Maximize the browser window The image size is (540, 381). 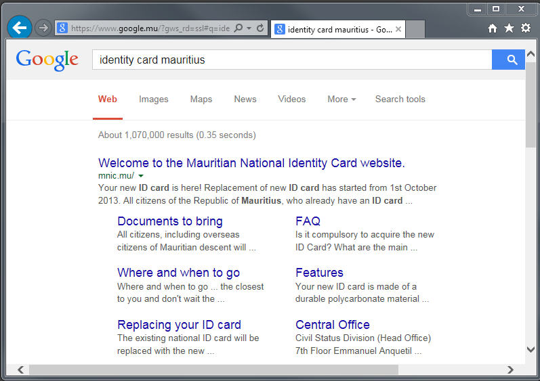point(496,9)
